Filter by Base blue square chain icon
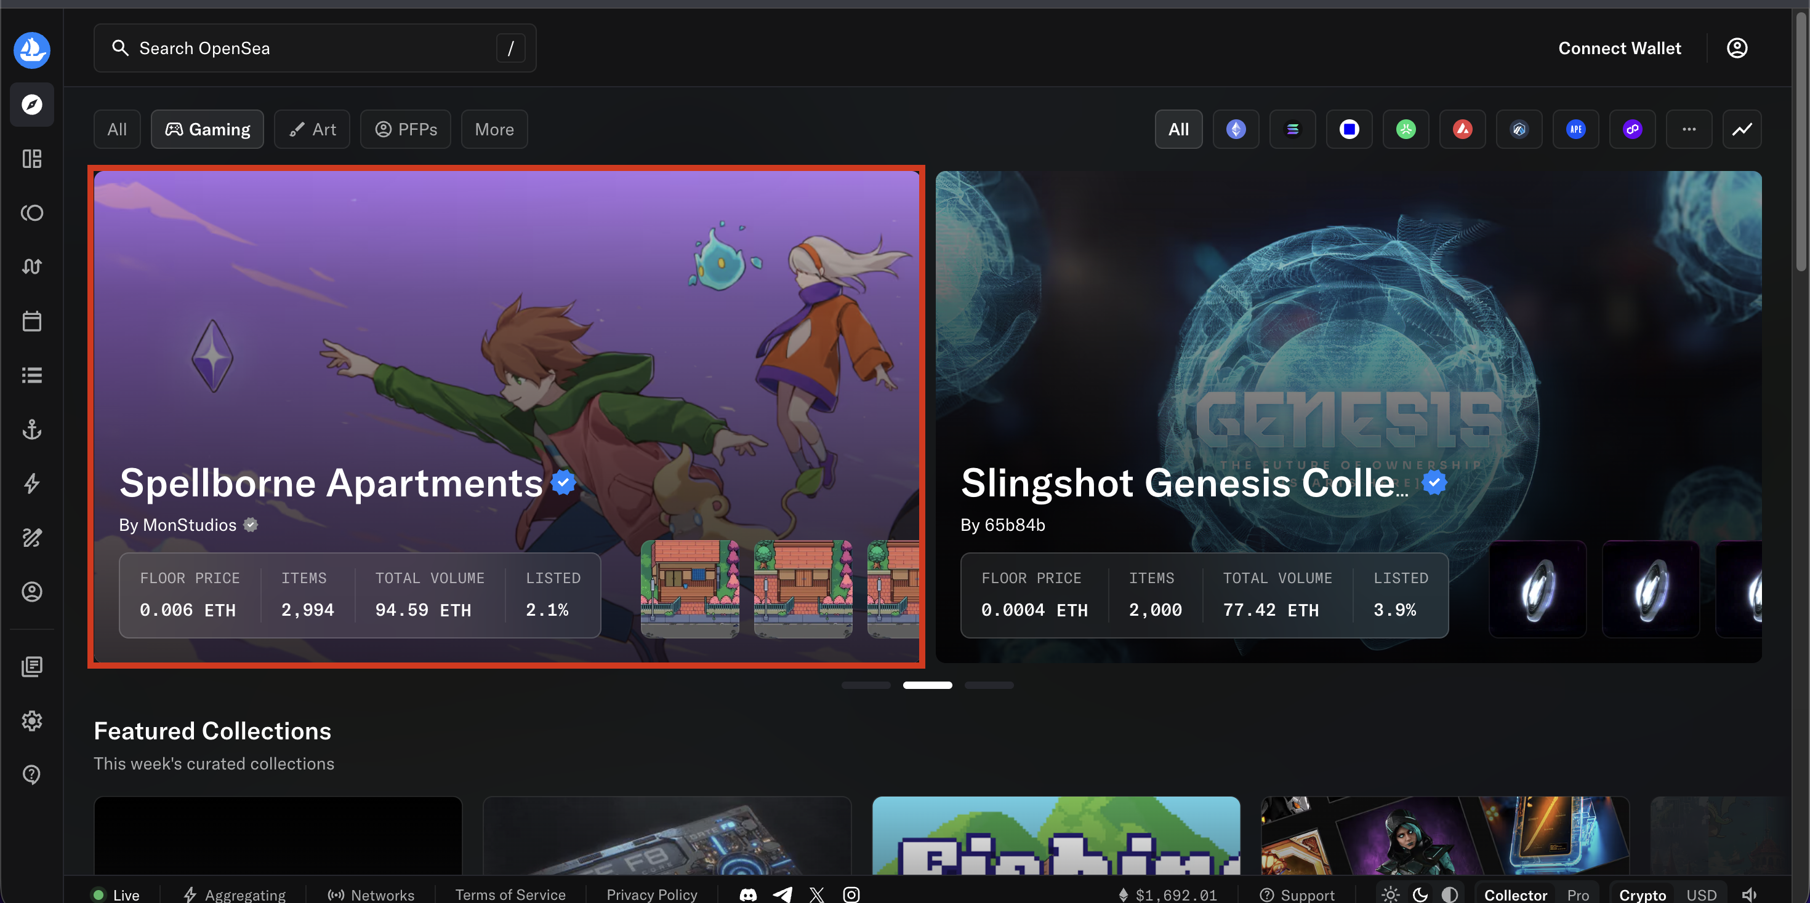Viewport: 1810px width, 903px height. [1349, 129]
